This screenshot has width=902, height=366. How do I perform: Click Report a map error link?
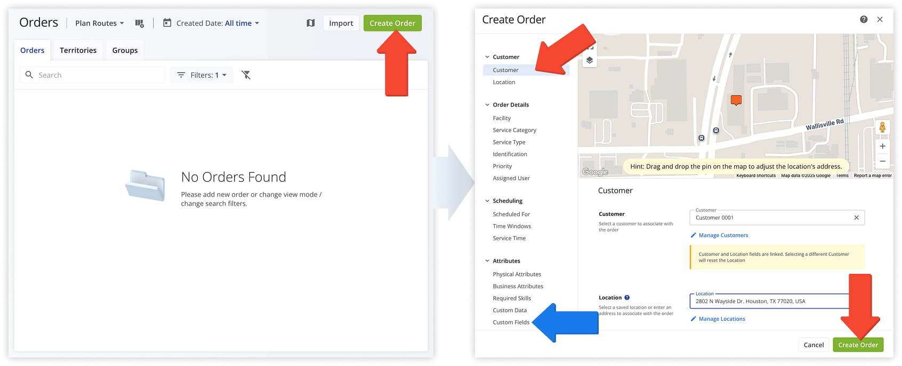[x=873, y=175]
